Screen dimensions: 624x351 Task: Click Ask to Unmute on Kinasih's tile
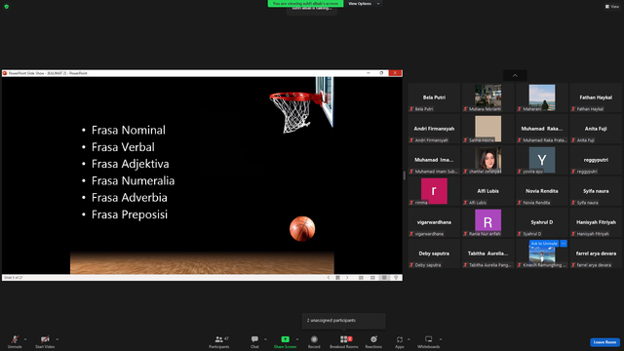click(544, 243)
